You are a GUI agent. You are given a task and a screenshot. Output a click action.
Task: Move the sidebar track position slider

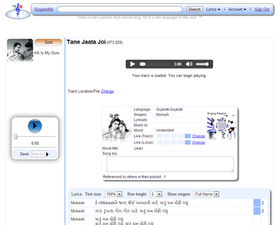click(x=16, y=137)
